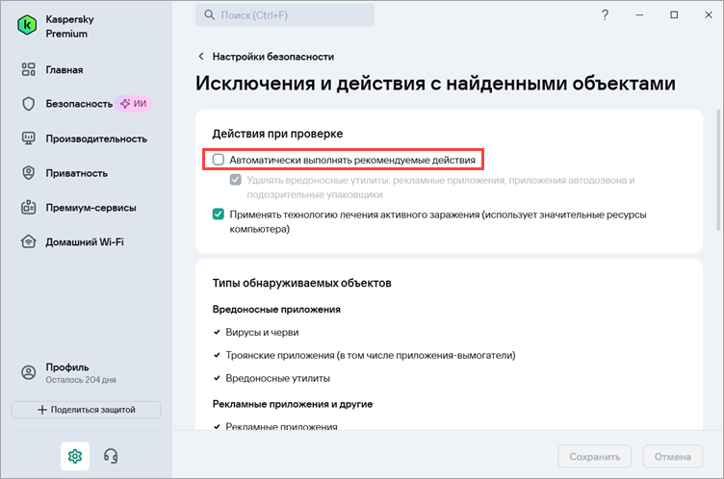
Task: Click the ИИ badge next to Безопасность
Action: tap(134, 104)
